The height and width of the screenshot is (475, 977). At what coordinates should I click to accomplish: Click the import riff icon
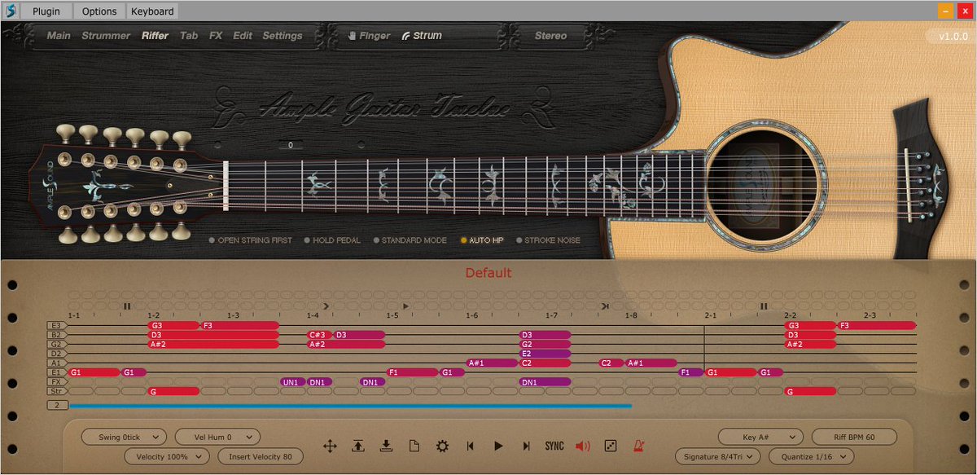click(x=387, y=446)
